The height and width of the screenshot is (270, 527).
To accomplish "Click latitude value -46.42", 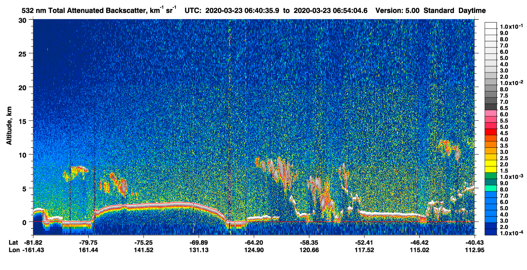I will pyautogui.click(x=419, y=242).
